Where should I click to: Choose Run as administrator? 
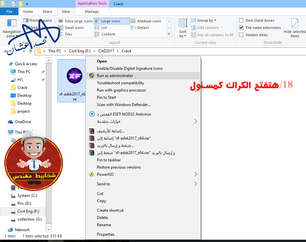[x=143, y=76]
